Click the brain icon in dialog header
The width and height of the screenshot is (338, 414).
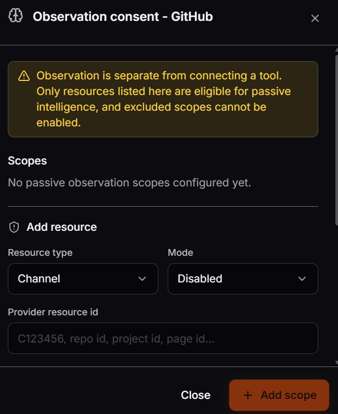(x=16, y=16)
